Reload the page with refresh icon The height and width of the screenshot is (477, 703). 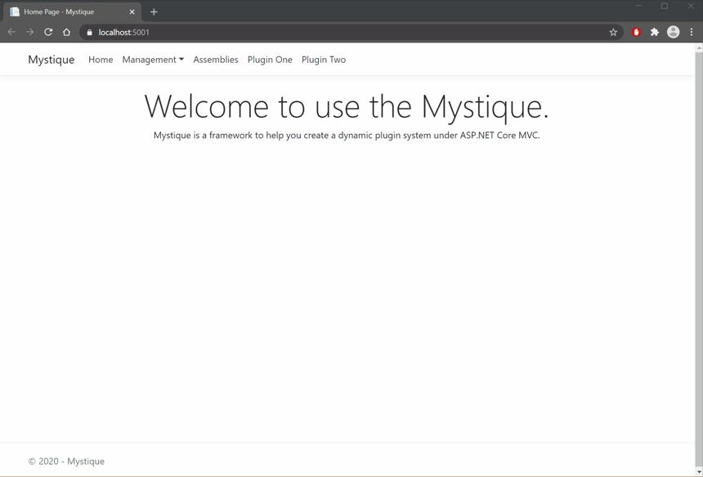coord(48,32)
